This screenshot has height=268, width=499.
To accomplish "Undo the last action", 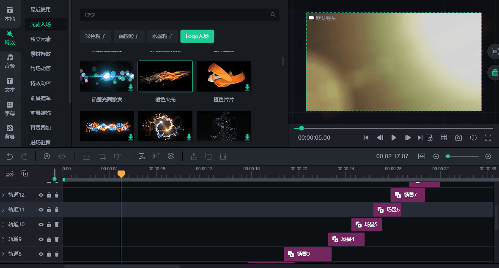I will [10, 156].
